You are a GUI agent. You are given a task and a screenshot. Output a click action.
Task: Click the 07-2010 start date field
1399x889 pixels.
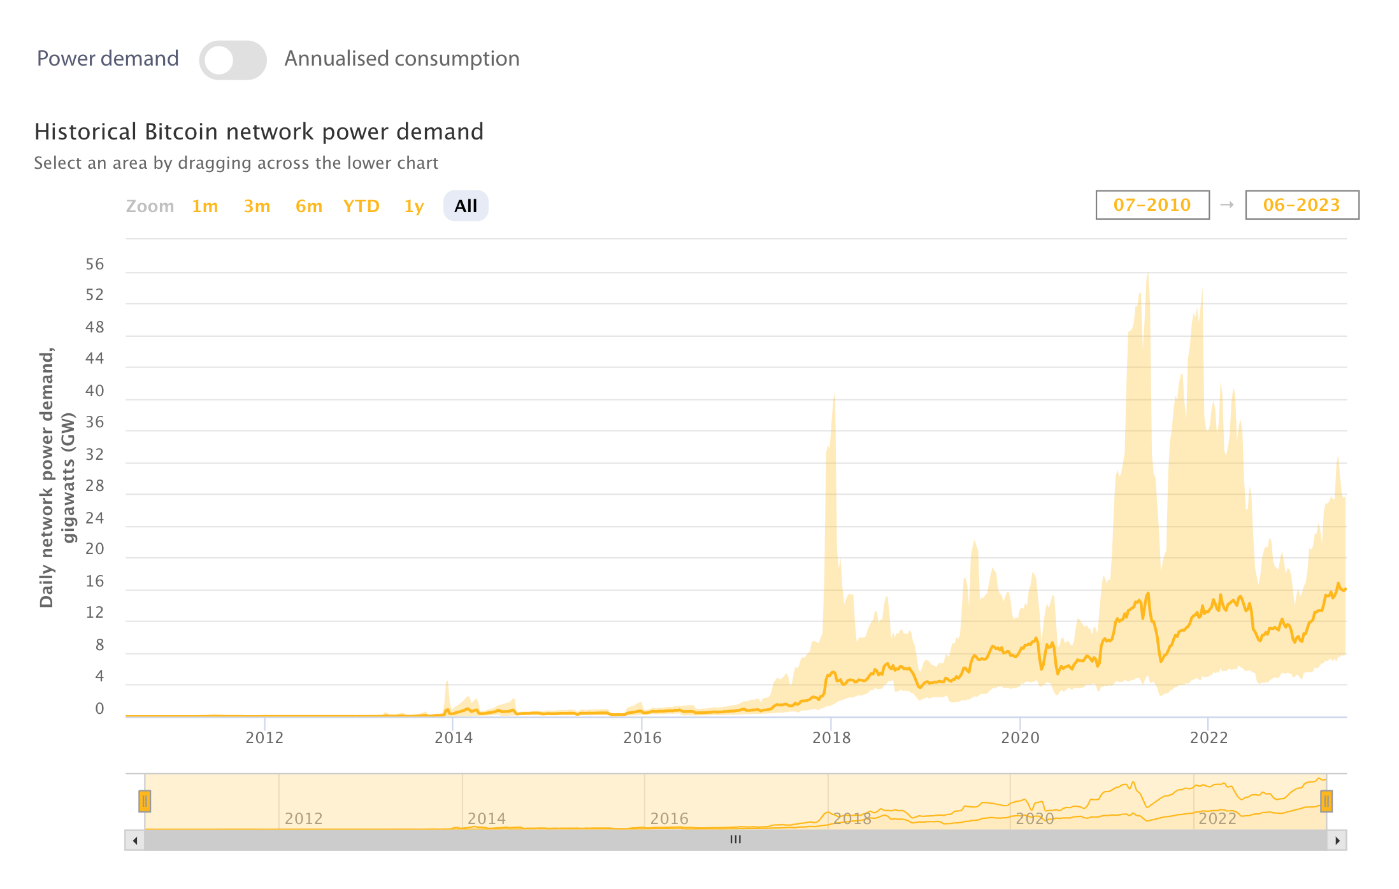coord(1152,205)
